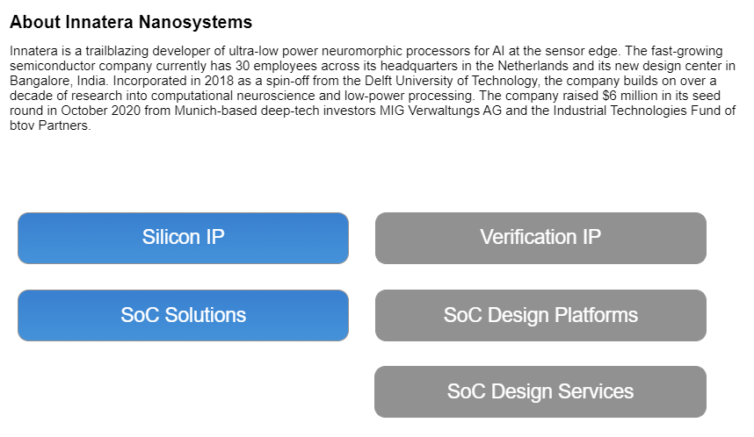754x437 pixels.
Task: Click the About Innatera Nanosystems heading
Action: [131, 22]
